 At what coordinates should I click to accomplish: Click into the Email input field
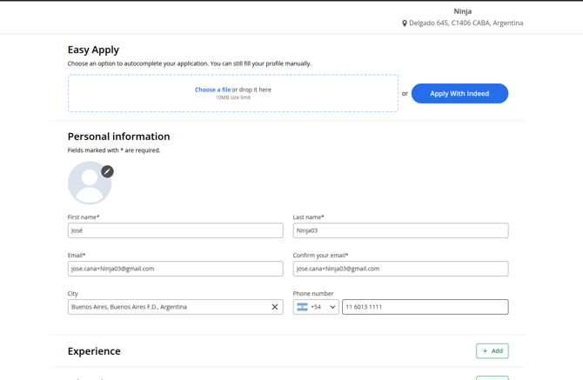pos(175,269)
